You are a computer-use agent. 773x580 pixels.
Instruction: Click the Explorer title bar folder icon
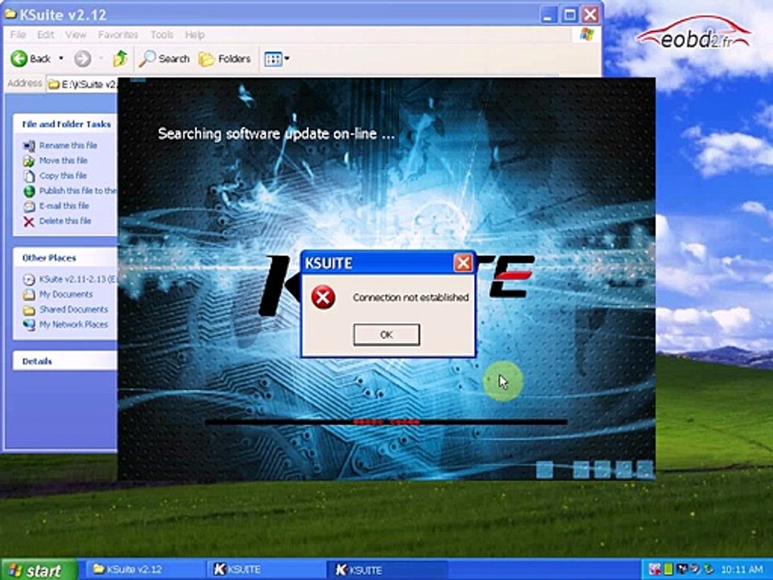tap(10, 14)
